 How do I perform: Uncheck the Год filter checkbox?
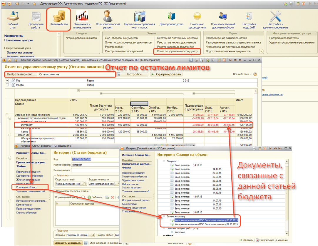click(7, 81)
